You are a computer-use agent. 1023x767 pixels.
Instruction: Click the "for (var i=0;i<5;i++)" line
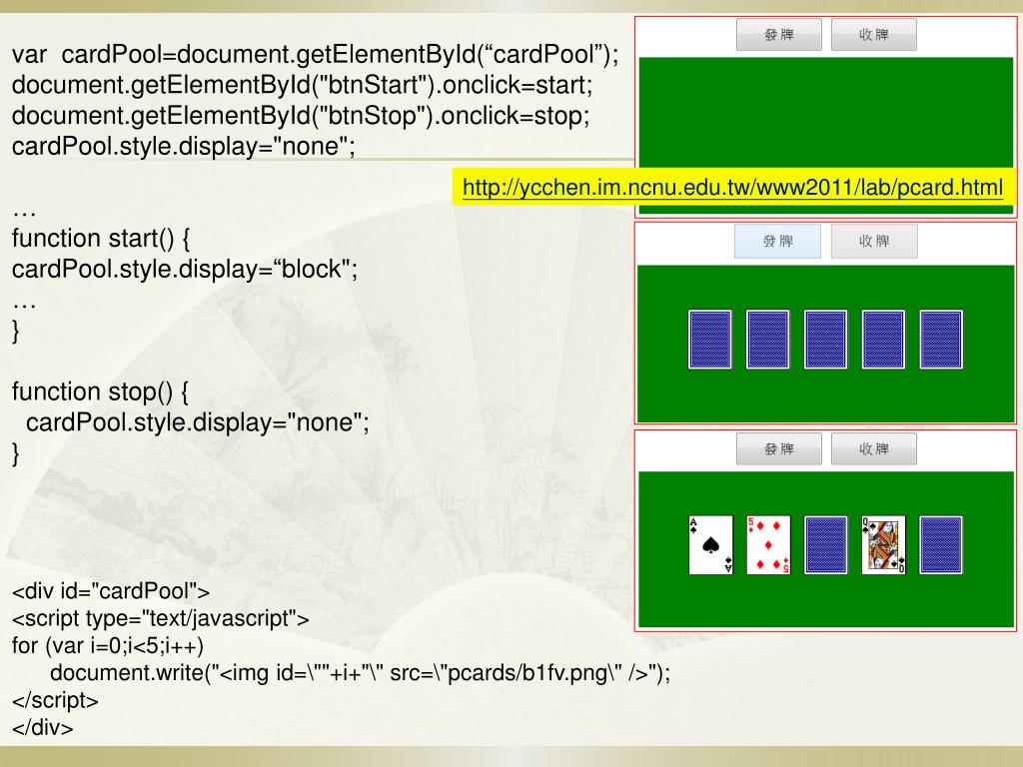(108, 646)
